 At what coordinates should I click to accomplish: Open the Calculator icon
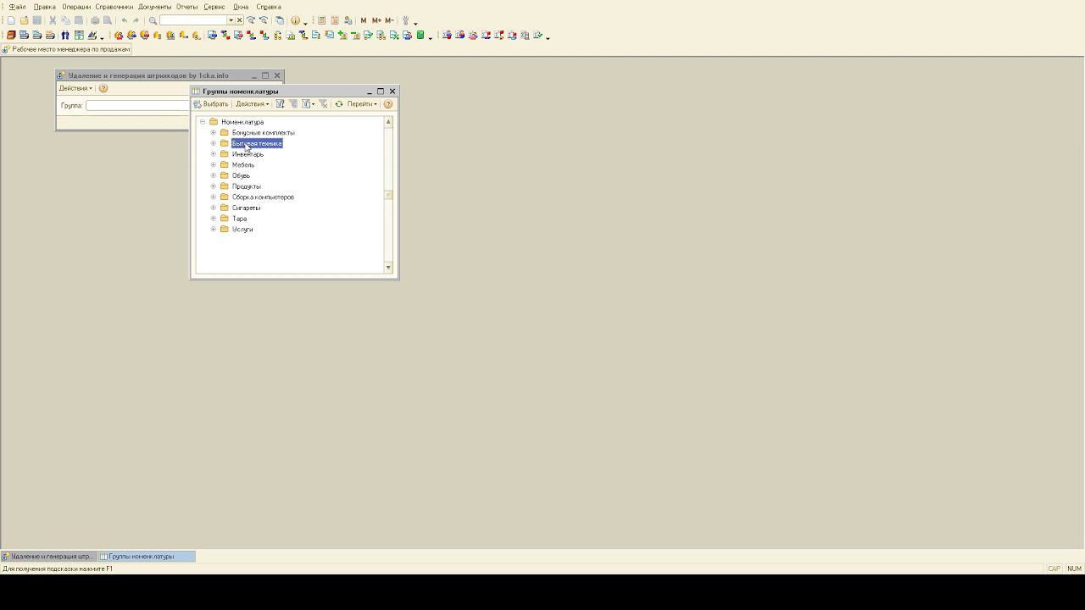tap(322, 20)
